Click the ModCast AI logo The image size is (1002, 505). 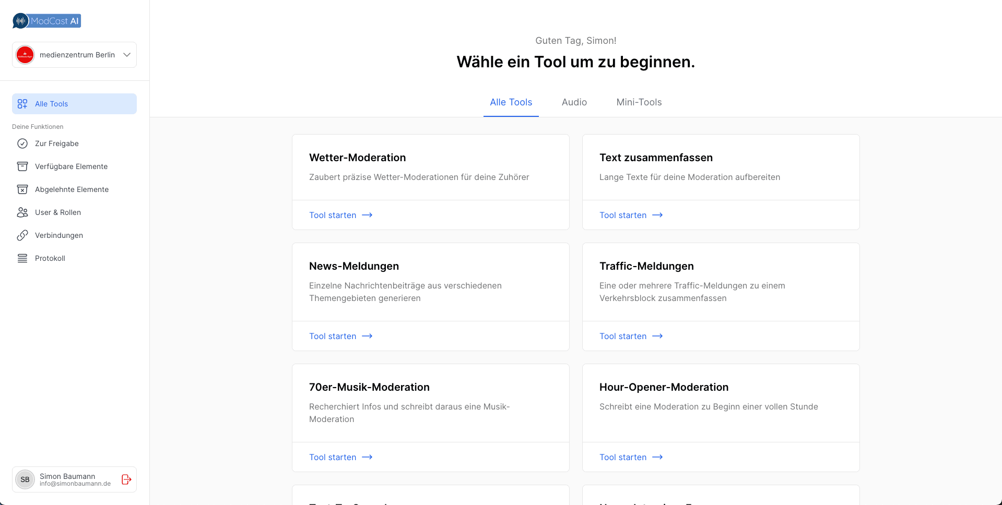point(46,21)
